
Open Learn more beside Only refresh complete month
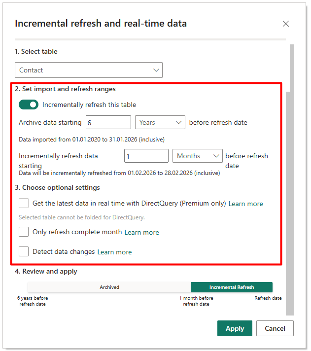pos(141,232)
